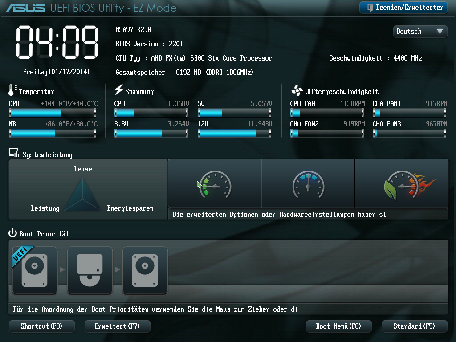Select the optical drive boot device
456x342 pixels.
coord(90,270)
